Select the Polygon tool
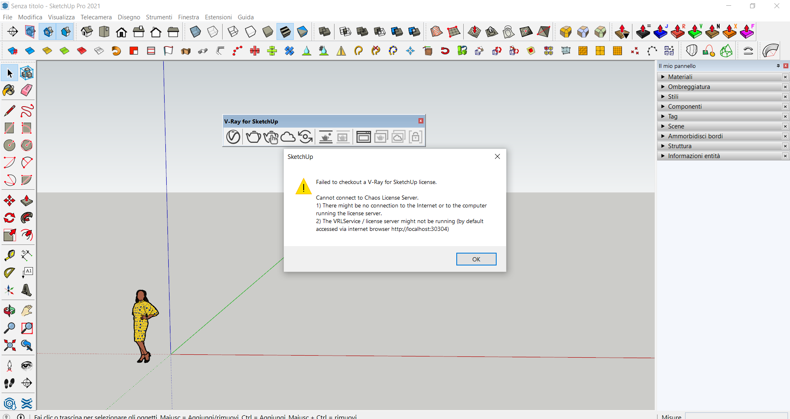This screenshot has height=419, width=790. tap(27, 145)
